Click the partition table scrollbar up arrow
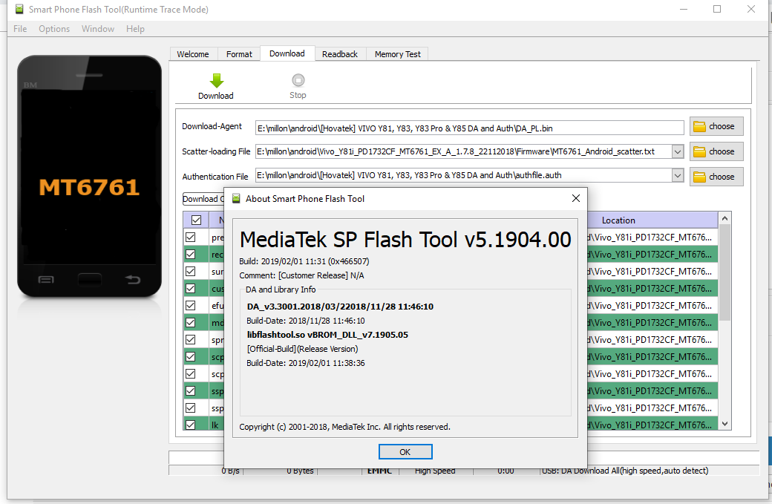Screen dimensions: 772x504 724,218
